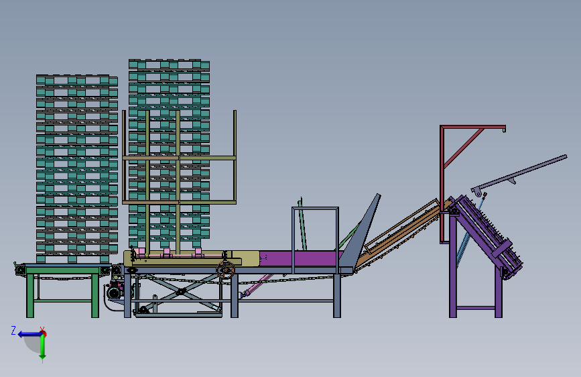The image size is (581, 377).
Task: Select the left stack of teal pallets
Action: (76, 169)
